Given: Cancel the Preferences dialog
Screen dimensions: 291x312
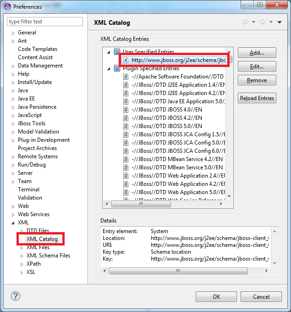Looking at the screenshot, I should click(261, 297).
